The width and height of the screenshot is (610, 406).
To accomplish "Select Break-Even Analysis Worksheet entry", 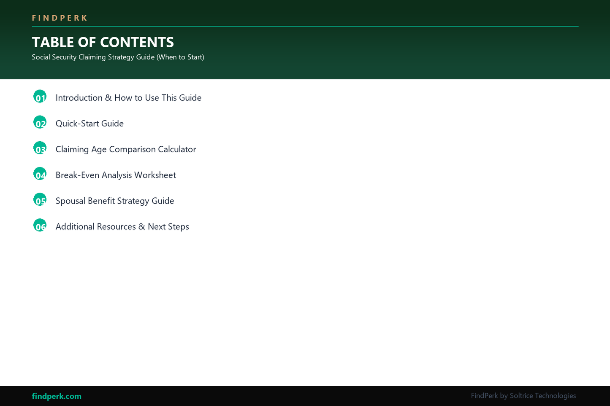I will coord(116,175).
